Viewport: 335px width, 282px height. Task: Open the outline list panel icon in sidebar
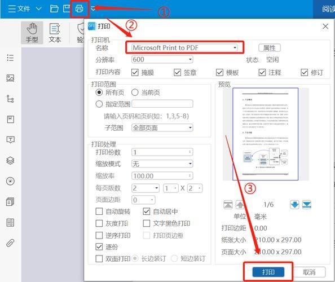tap(10, 58)
